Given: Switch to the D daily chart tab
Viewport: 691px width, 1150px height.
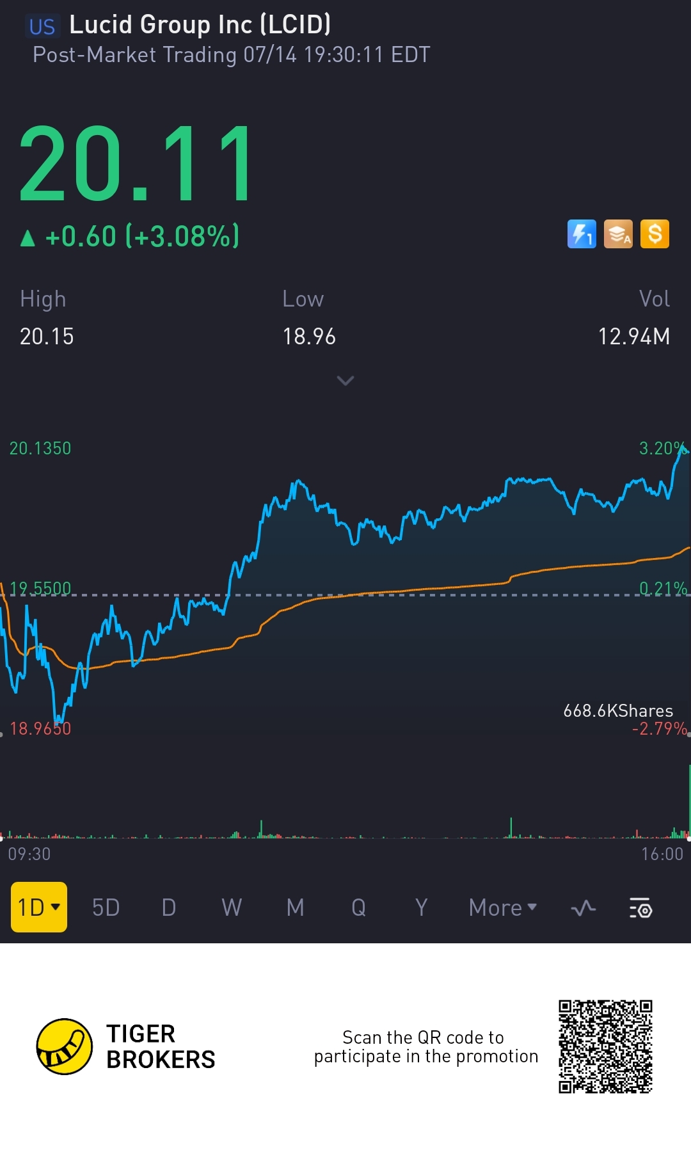Looking at the screenshot, I should (x=168, y=907).
